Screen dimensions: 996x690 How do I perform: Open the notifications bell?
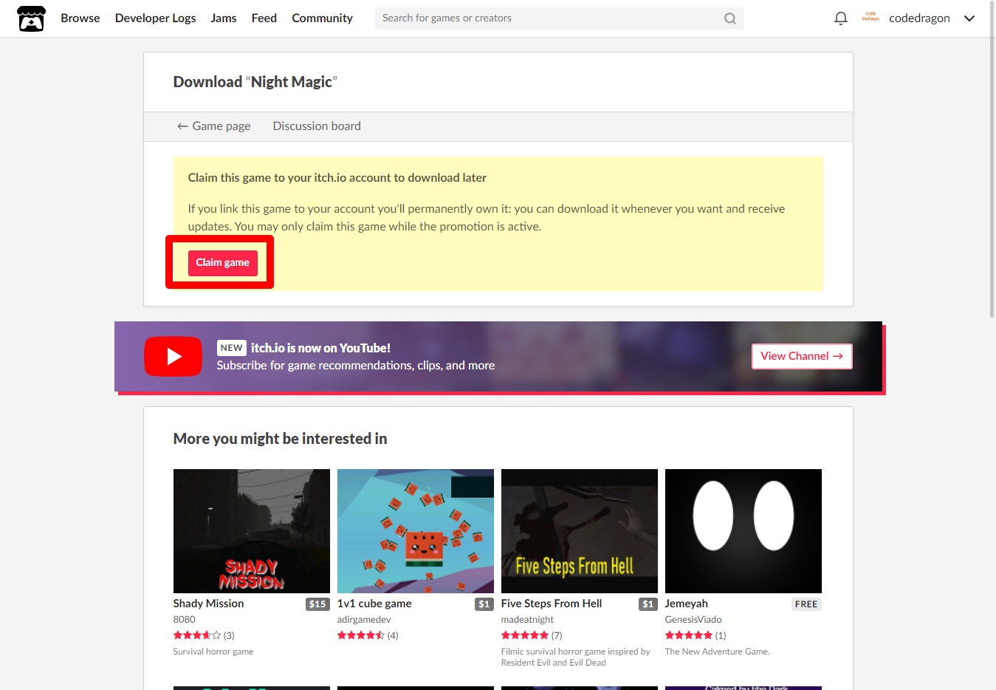[x=840, y=18]
